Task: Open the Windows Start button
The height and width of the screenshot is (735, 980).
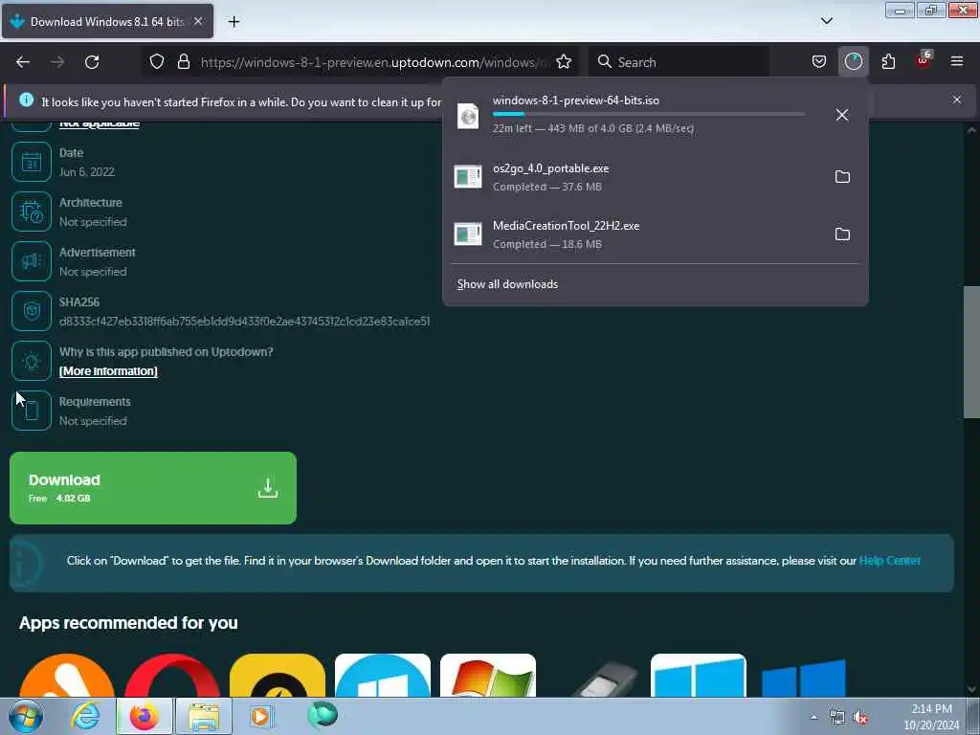Action: pyautogui.click(x=26, y=716)
